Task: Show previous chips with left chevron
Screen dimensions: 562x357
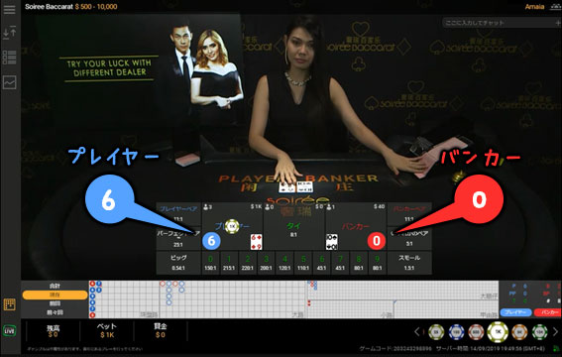Action: pos(416,332)
